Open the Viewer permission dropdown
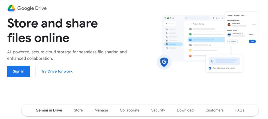 click(252, 34)
